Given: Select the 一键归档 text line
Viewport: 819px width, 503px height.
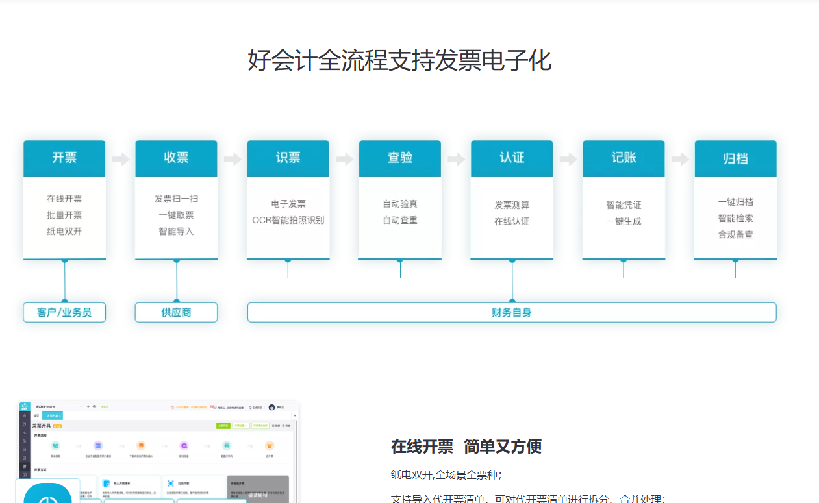Looking at the screenshot, I should click(736, 202).
